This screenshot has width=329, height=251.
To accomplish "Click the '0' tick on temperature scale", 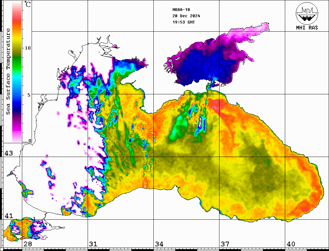I will [30, 141].
